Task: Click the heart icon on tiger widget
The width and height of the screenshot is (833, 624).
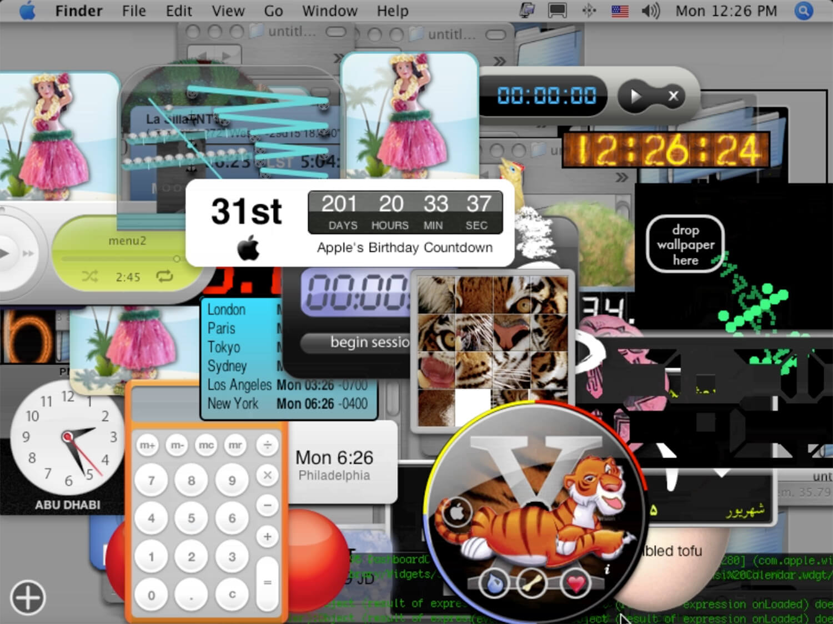Action: point(576,584)
